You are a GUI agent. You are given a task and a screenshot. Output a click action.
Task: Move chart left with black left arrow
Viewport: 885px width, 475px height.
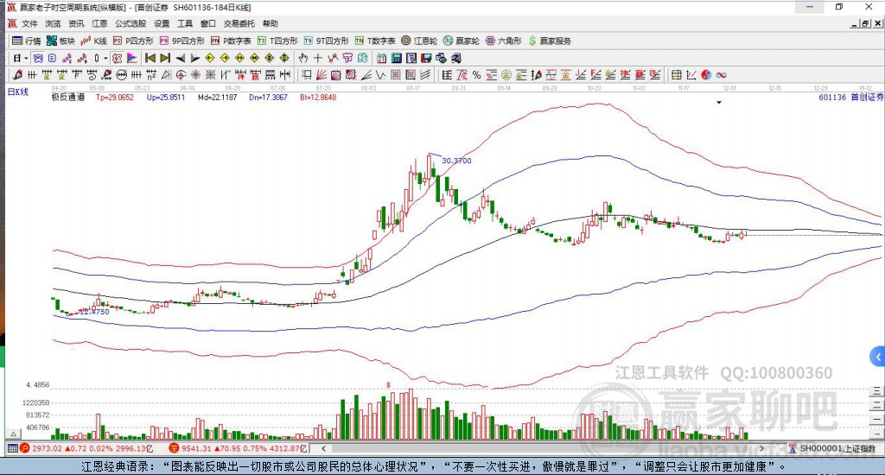coord(180,58)
